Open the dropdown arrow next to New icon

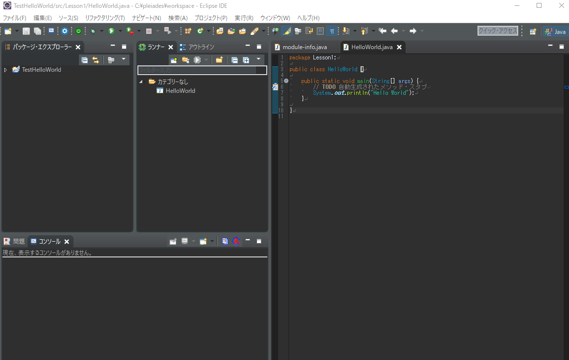tap(17, 31)
